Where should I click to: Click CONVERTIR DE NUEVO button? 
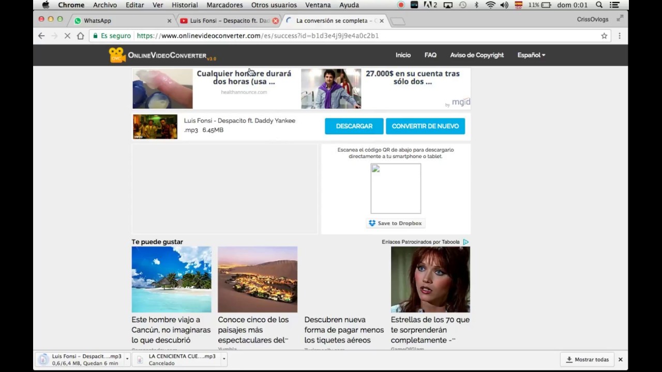point(425,126)
